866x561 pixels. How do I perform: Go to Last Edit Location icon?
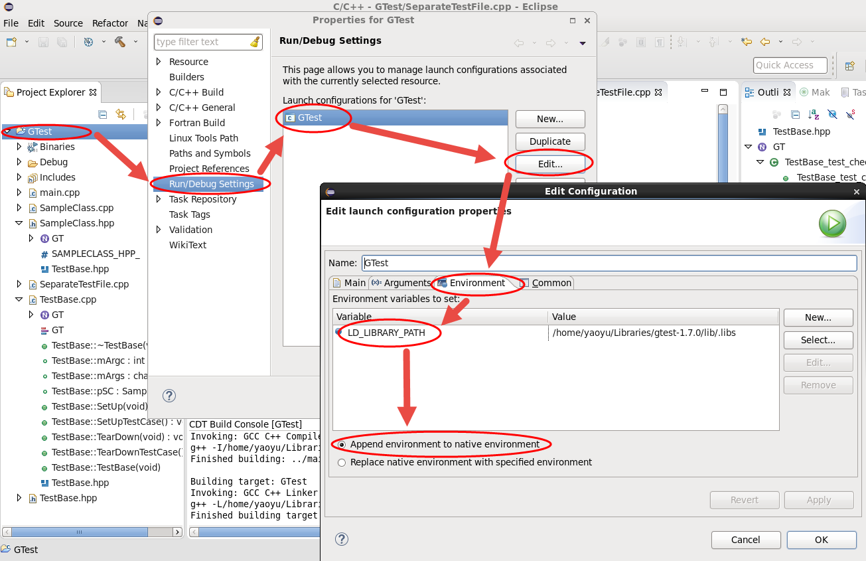(747, 42)
